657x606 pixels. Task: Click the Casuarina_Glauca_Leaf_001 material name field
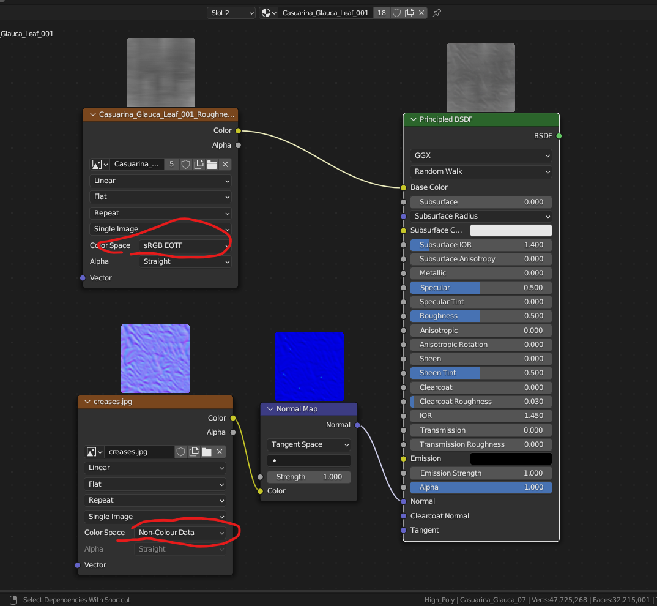325,13
